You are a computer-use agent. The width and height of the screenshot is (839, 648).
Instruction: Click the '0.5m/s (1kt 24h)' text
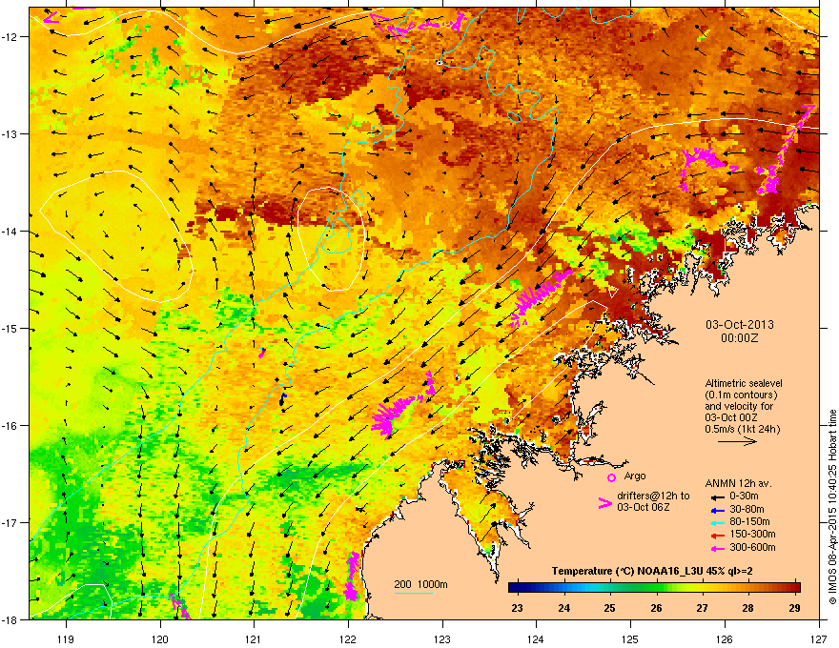tap(742, 429)
